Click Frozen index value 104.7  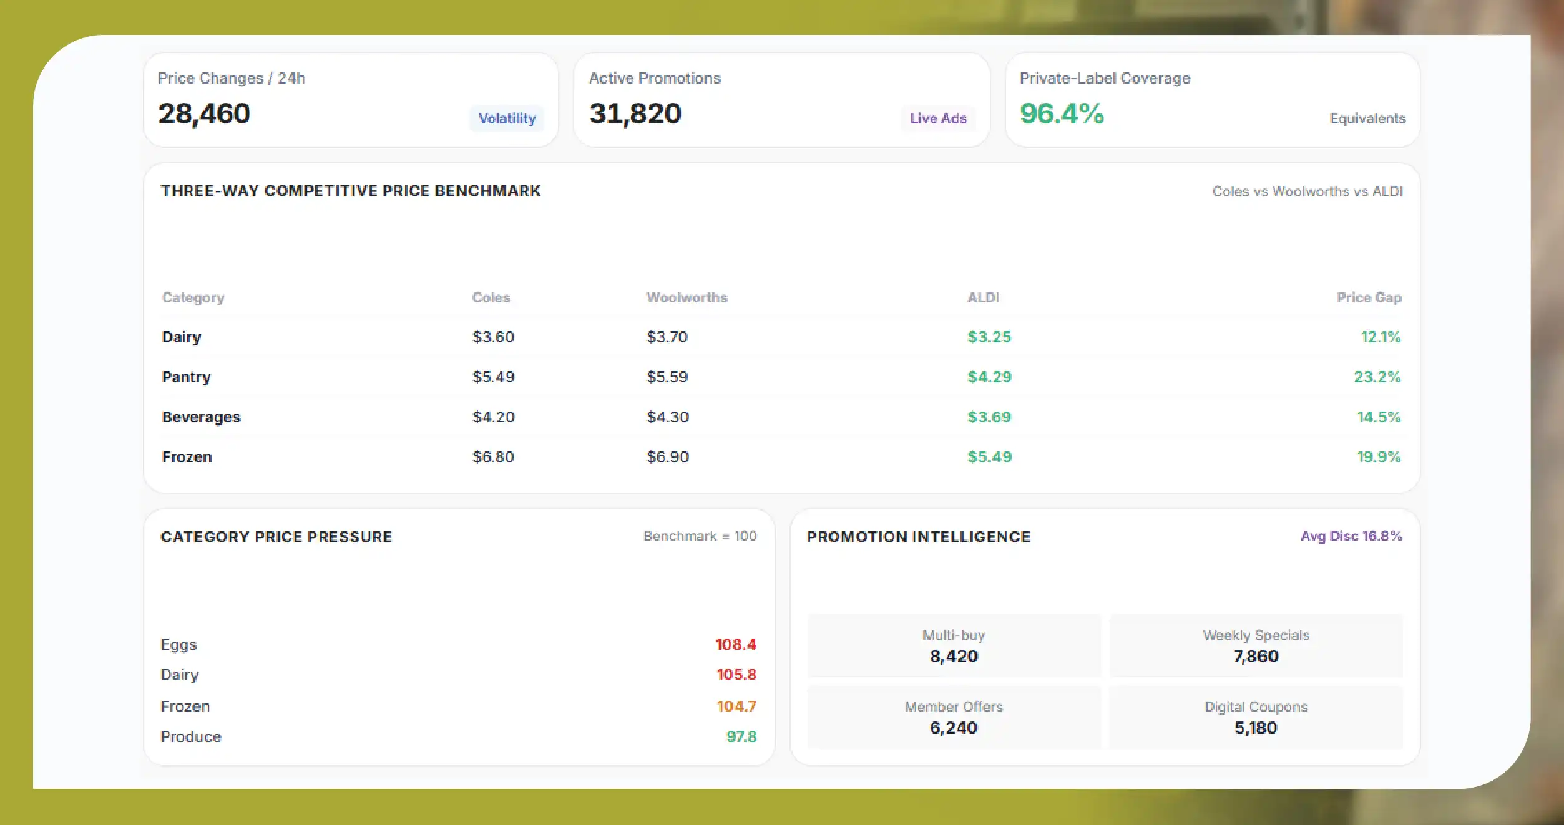click(736, 707)
